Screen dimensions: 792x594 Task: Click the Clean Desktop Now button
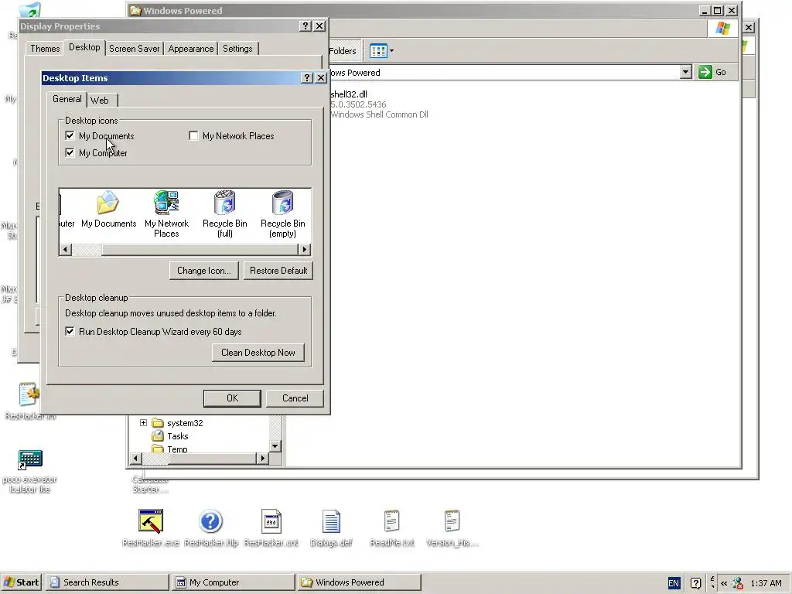coord(258,353)
